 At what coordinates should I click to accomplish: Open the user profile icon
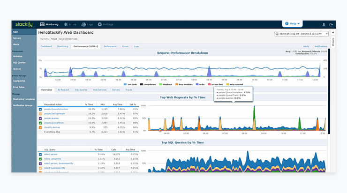324,24
